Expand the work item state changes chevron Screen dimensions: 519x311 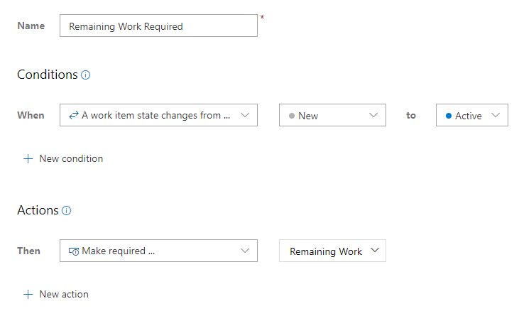click(x=245, y=115)
